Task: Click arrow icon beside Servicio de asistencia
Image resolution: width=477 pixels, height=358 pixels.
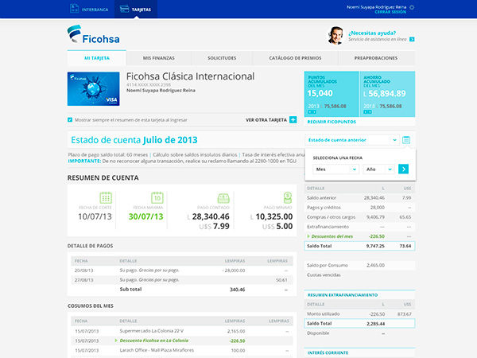Action: [412, 39]
